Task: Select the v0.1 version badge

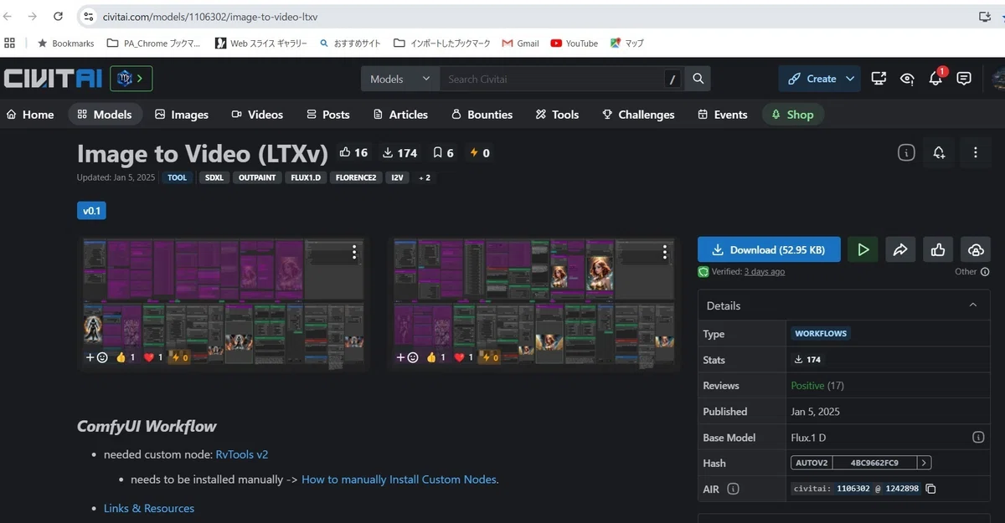Action: pos(91,211)
